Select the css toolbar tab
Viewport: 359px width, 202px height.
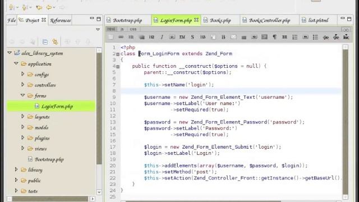133,29
